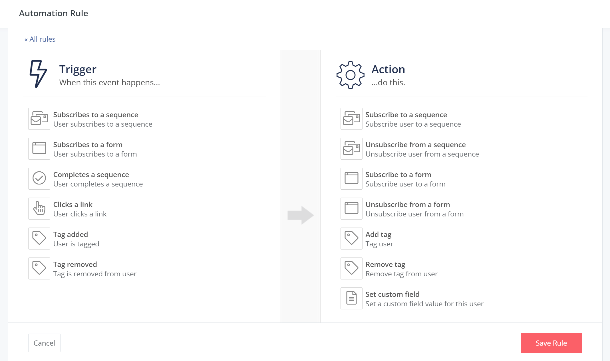
Task: Click the '« All rules' link
Action: click(40, 39)
